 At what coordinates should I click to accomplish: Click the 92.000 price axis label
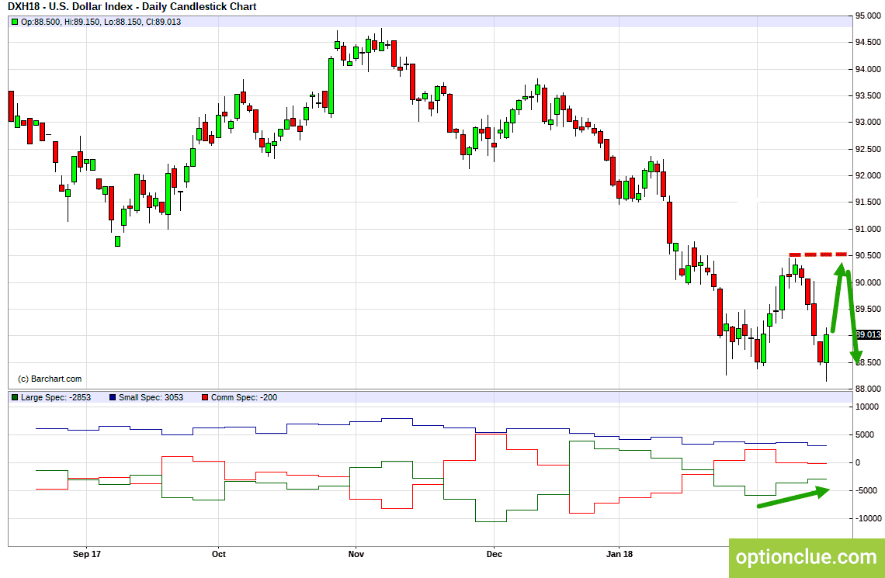(x=868, y=176)
